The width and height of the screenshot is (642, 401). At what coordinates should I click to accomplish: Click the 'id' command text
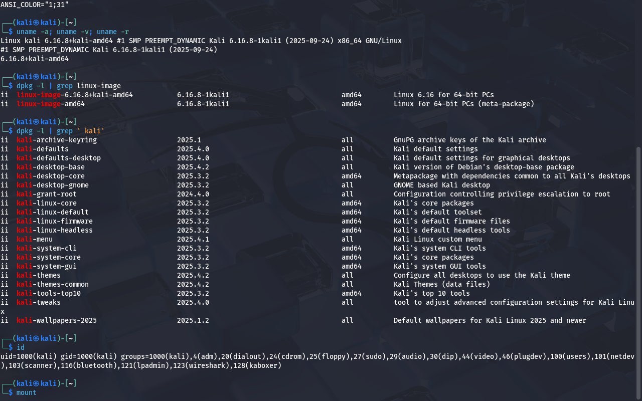tap(20, 347)
